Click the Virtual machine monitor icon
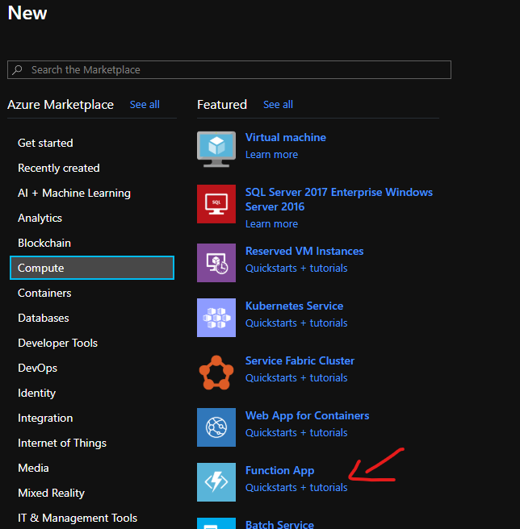This screenshot has width=520, height=529. click(x=216, y=148)
